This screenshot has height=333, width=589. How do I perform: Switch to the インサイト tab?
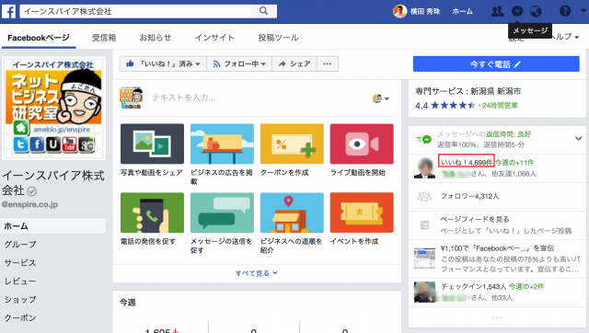pyautogui.click(x=214, y=38)
